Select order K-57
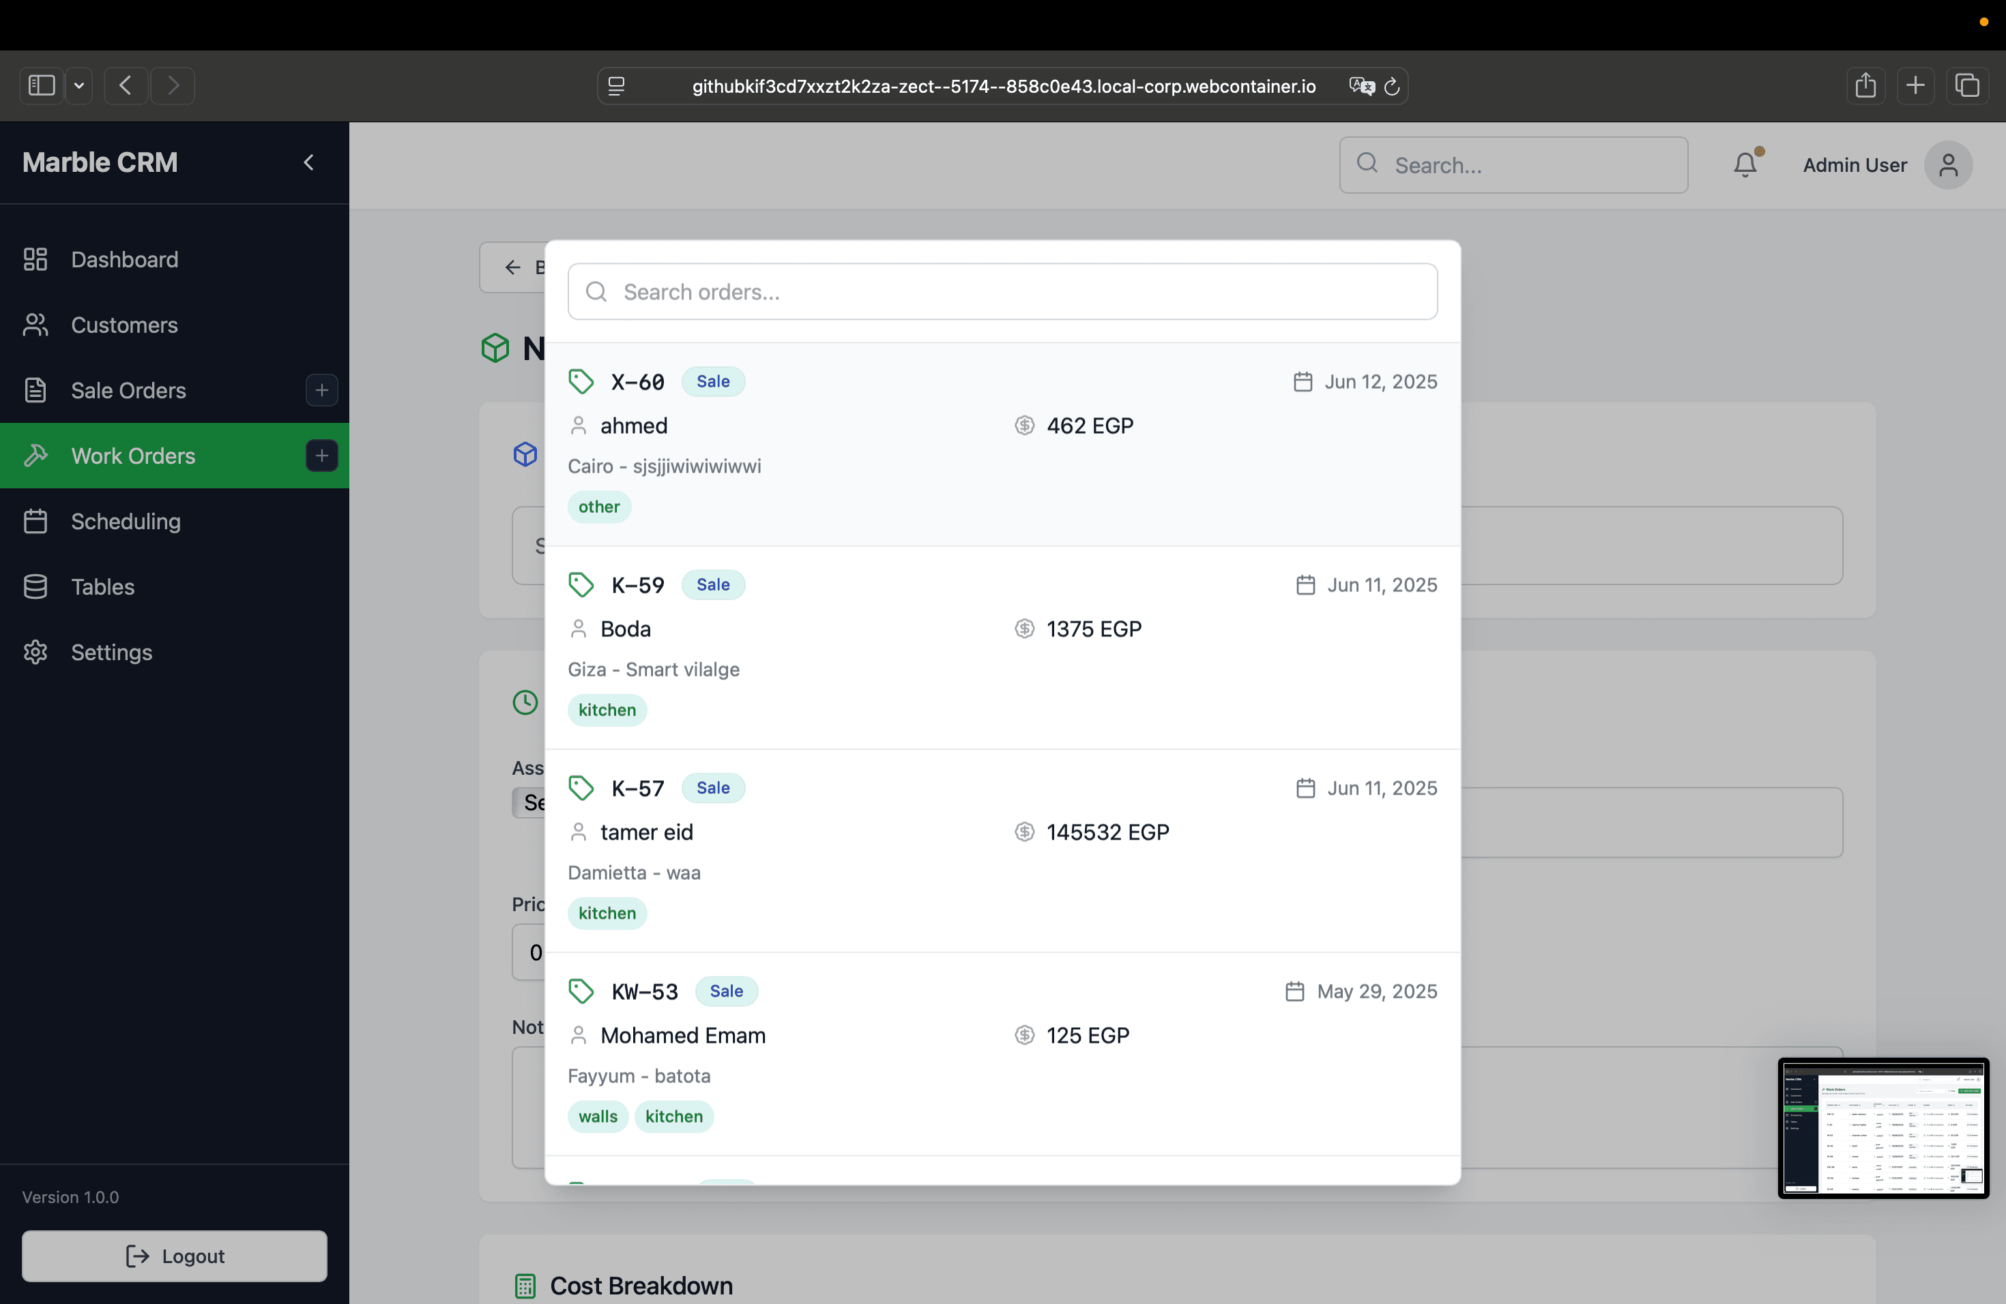The height and width of the screenshot is (1304, 2006). coord(1002,850)
